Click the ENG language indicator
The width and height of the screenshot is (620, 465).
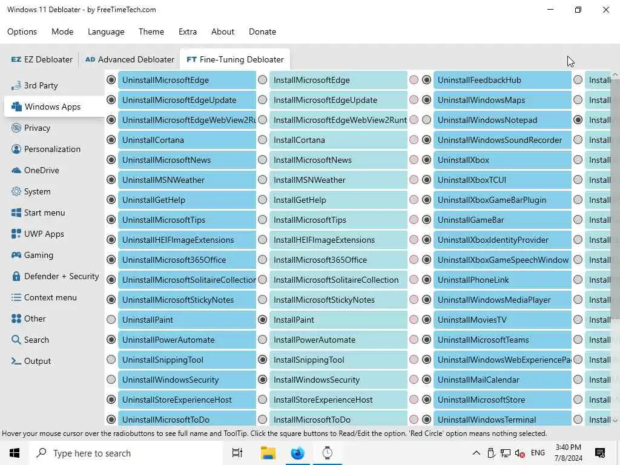tap(538, 453)
